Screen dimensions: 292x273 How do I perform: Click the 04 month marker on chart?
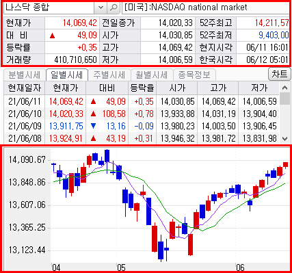56,268
